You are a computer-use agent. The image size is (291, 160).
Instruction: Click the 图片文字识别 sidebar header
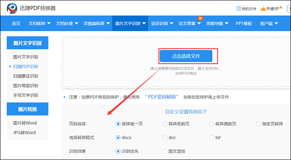[27, 43]
